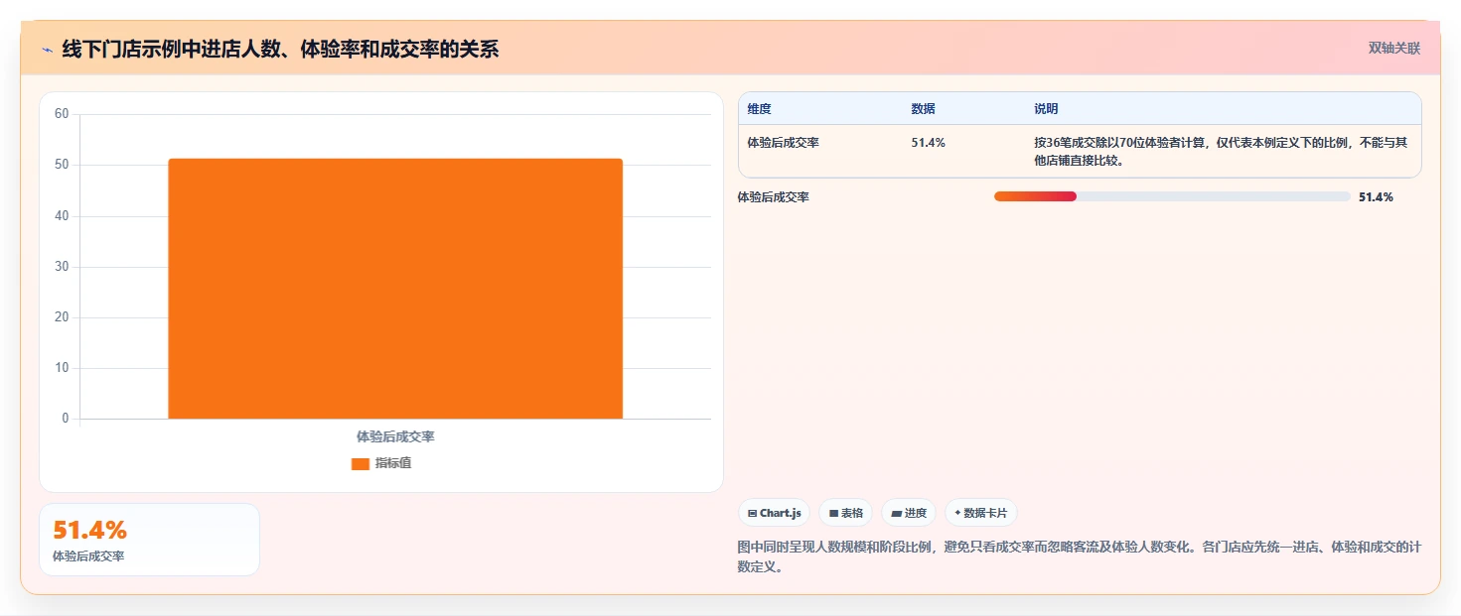This screenshot has width=1461, height=616.
Task: Toggle the 指标值 legend swatch
Action: (361, 463)
